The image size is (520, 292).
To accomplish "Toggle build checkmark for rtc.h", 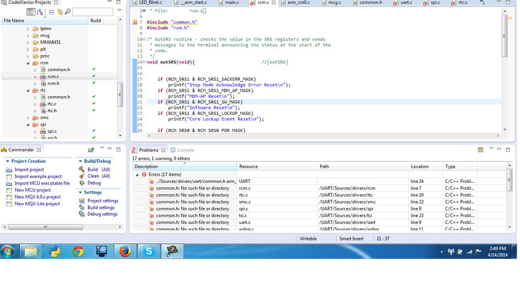I will tap(94, 110).
